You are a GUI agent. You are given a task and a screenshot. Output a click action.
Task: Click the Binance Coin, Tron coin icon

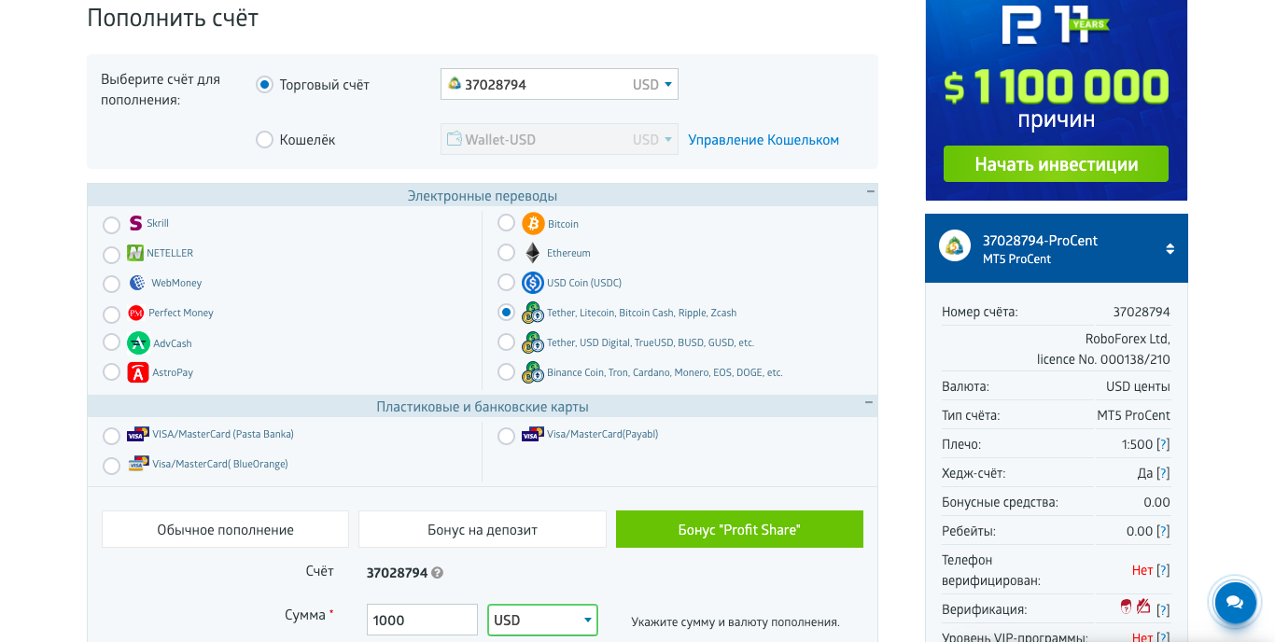pyautogui.click(x=533, y=372)
